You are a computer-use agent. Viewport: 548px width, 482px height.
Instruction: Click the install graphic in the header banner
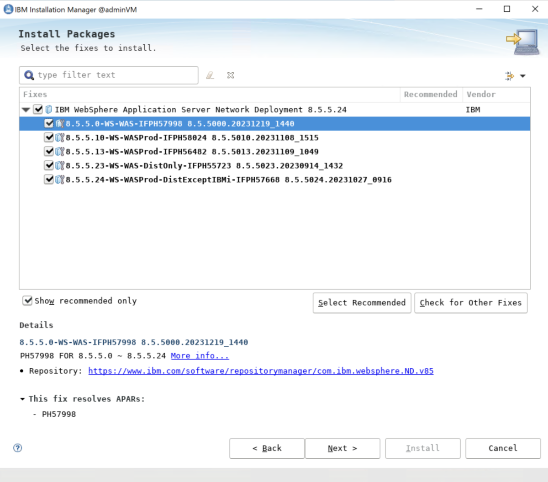(x=522, y=40)
